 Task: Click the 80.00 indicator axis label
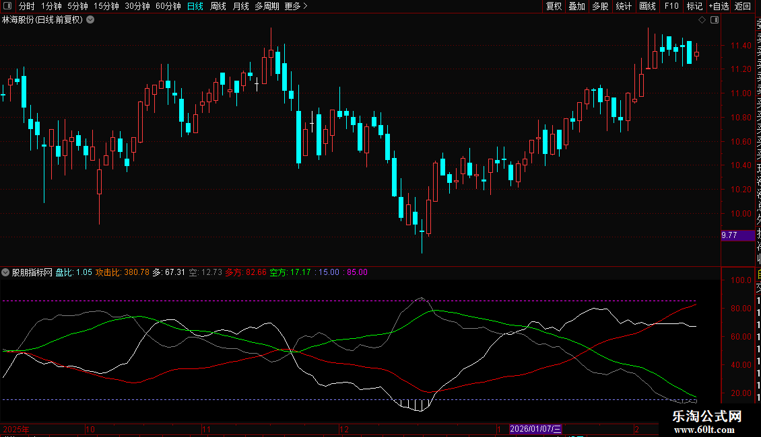click(x=741, y=309)
